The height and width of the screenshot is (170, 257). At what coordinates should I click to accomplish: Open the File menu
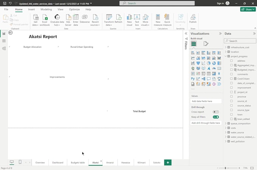(x=6, y=9)
